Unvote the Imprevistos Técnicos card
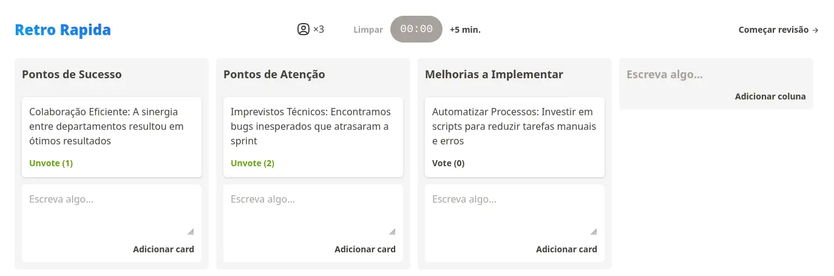This screenshot has height=276, width=834. tap(253, 163)
